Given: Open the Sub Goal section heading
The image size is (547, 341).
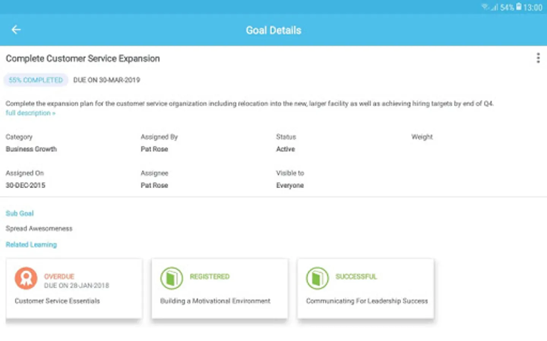Looking at the screenshot, I should 19,213.
